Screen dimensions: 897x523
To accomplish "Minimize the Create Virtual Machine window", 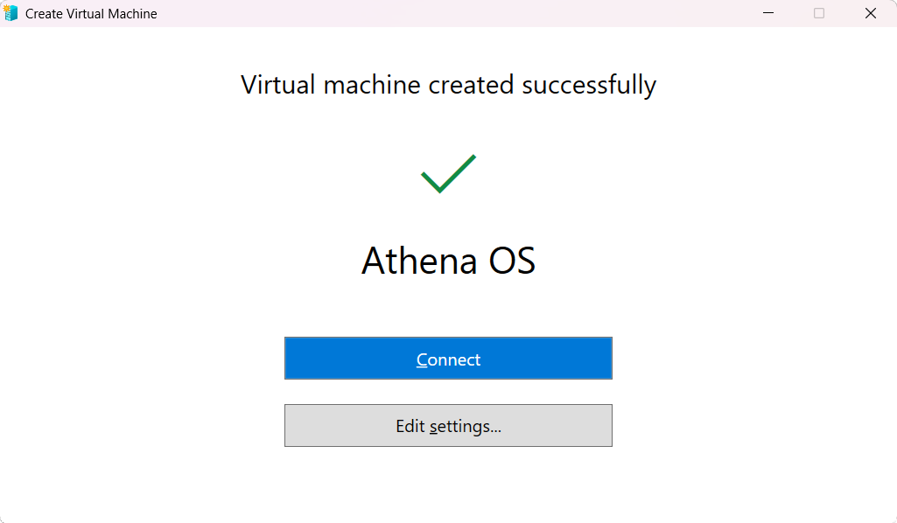I will pos(767,13).
